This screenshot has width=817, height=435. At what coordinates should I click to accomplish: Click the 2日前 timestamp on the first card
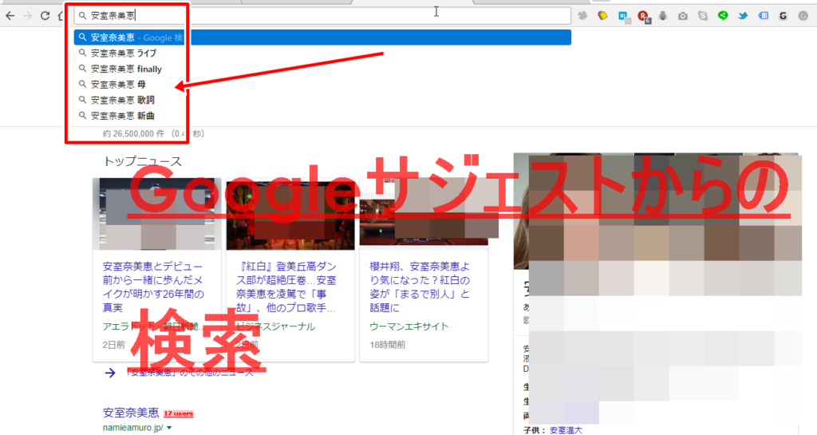113,345
